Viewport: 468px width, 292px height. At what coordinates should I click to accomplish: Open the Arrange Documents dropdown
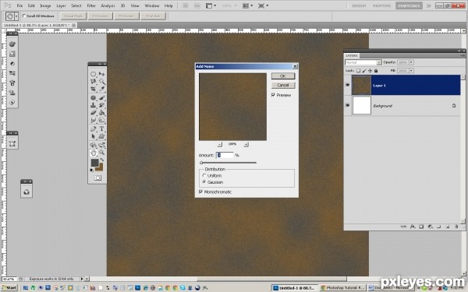(248, 5)
